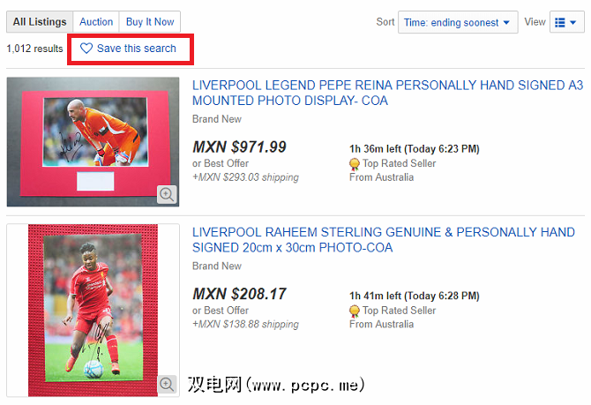This screenshot has width=591, height=405.
Task: Click the 1,012 results count text
Action: click(34, 49)
